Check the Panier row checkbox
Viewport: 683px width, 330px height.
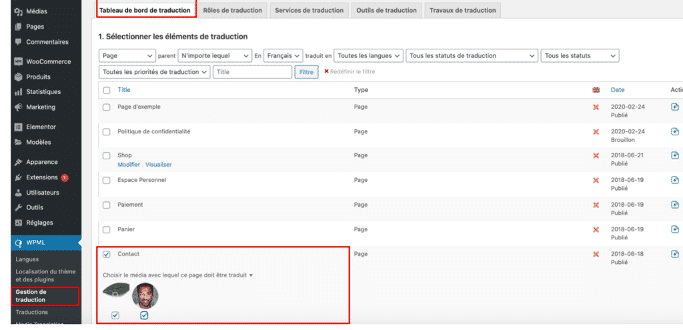[x=107, y=229]
